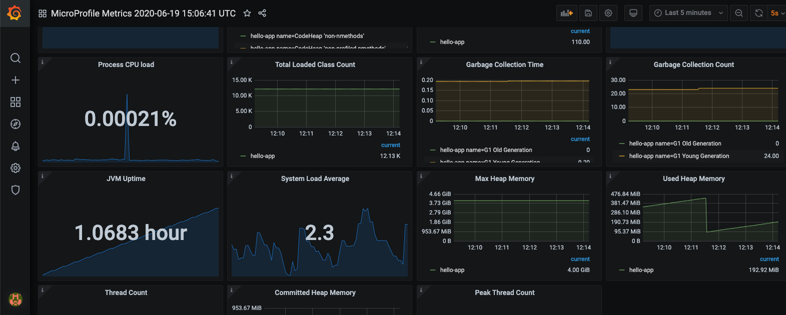Click the Add panel button
This screenshot has height=315, width=786.
567,13
